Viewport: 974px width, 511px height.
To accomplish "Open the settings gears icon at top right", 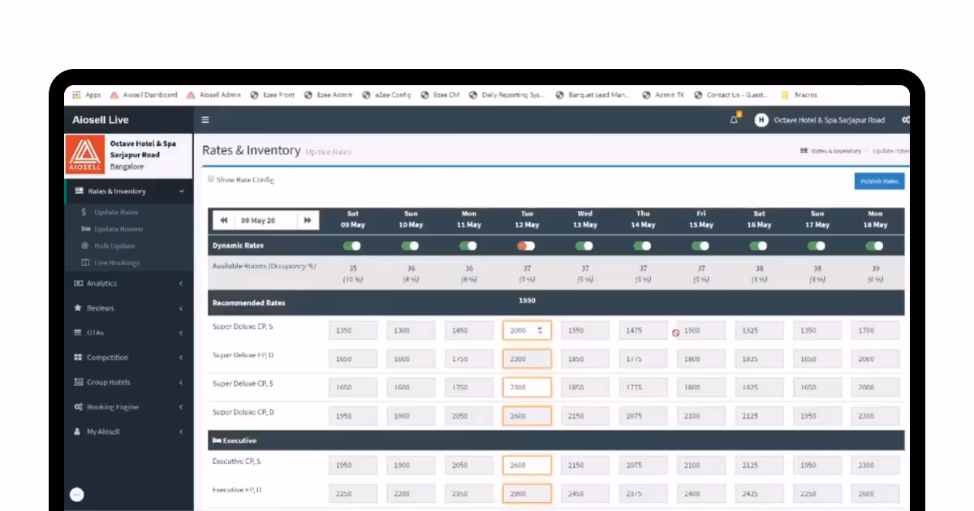I will coord(905,120).
